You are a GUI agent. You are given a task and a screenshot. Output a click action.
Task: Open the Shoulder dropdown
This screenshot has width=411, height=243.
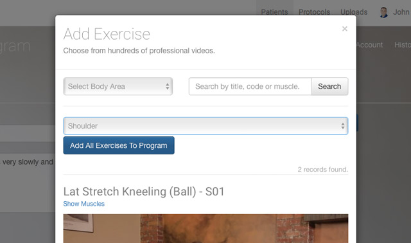[x=205, y=126]
